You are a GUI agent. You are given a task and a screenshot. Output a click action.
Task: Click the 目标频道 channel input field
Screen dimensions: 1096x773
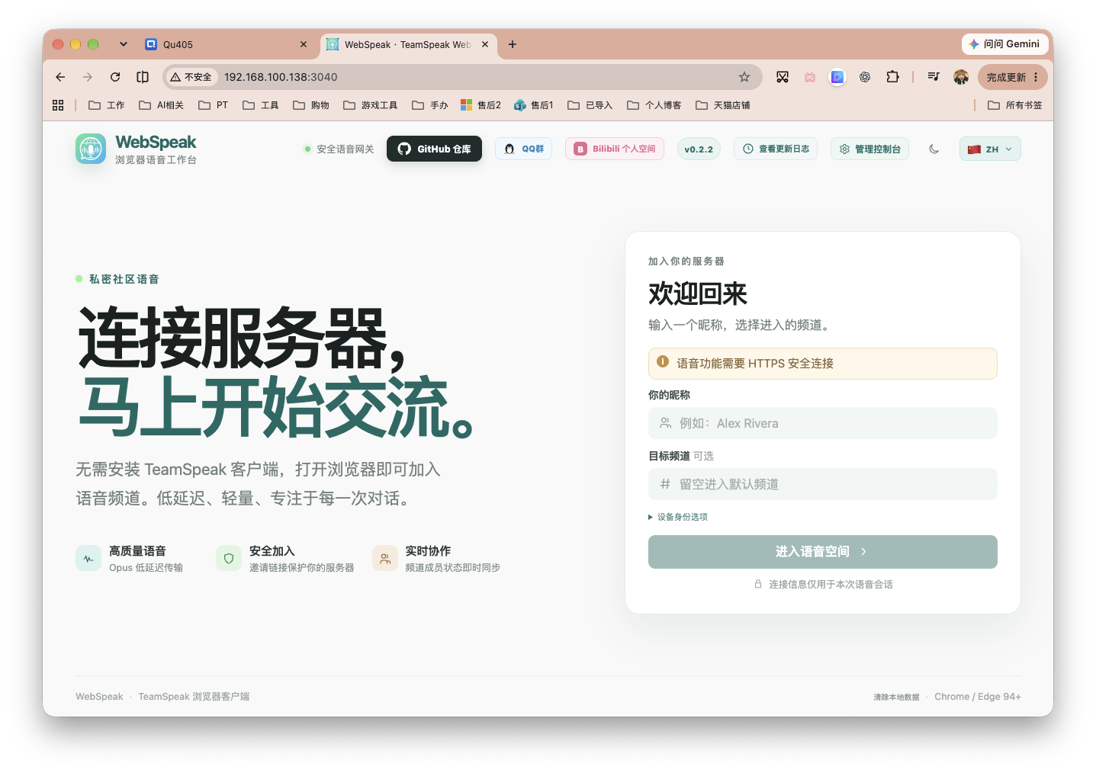823,484
